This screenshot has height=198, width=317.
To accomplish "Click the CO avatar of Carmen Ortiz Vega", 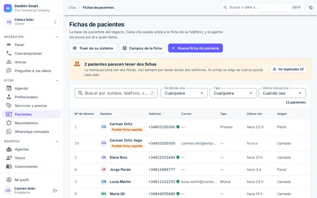I will (x=104, y=143).
